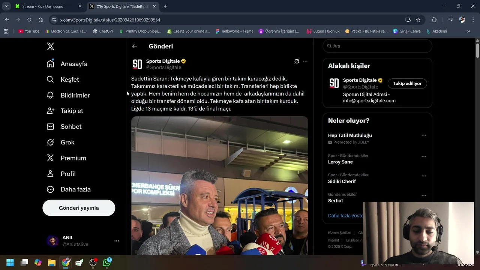Open Grok from the sidebar
The height and width of the screenshot is (270, 480).
(61, 142)
